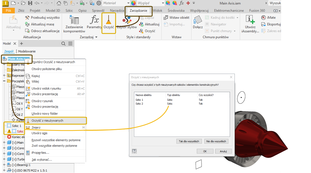Image resolution: width=311 pixels, height=173 pixels.
Task: Click Nie dla wszystkich button
Action: (x=216, y=141)
